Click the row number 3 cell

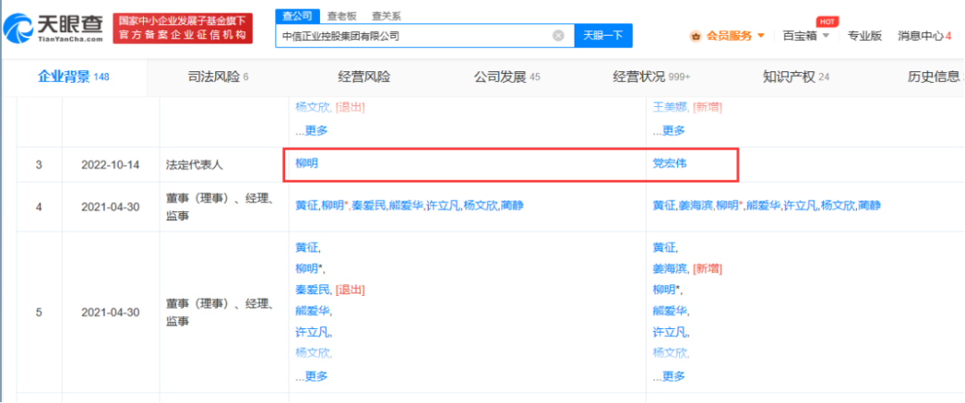pyautogui.click(x=38, y=164)
